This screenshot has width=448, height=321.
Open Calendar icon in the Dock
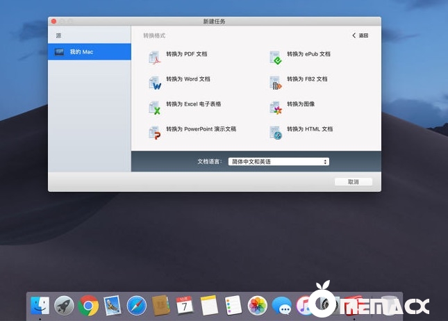tap(185, 306)
